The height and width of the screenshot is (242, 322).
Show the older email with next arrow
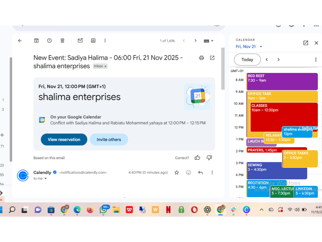click(x=195, y=41)
